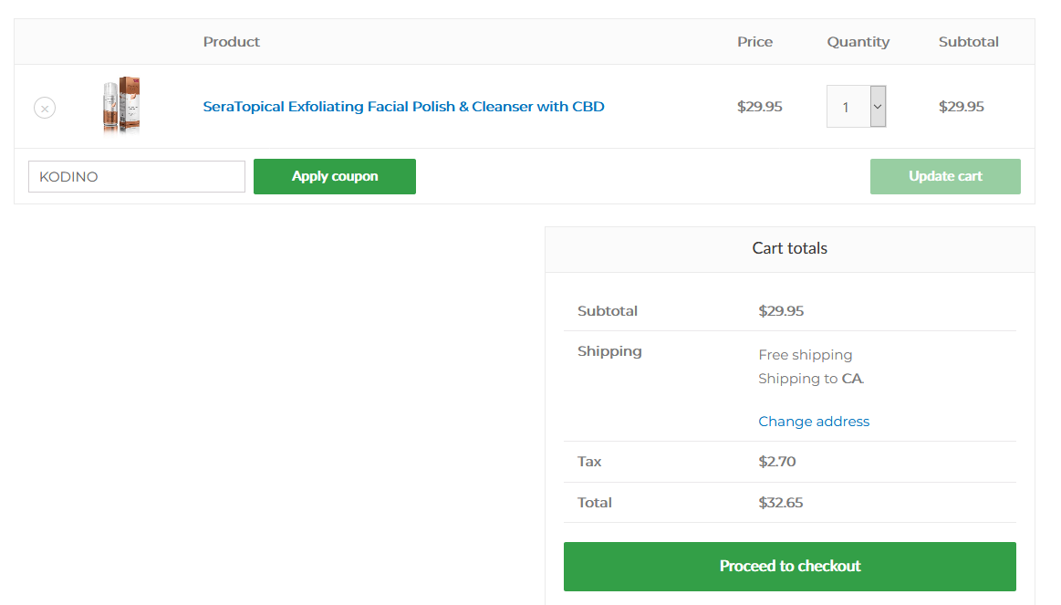Open the SeraTopical product thumbnail image
The width and height of the screenshot is (1061, 605).
[x=121, y=105]
